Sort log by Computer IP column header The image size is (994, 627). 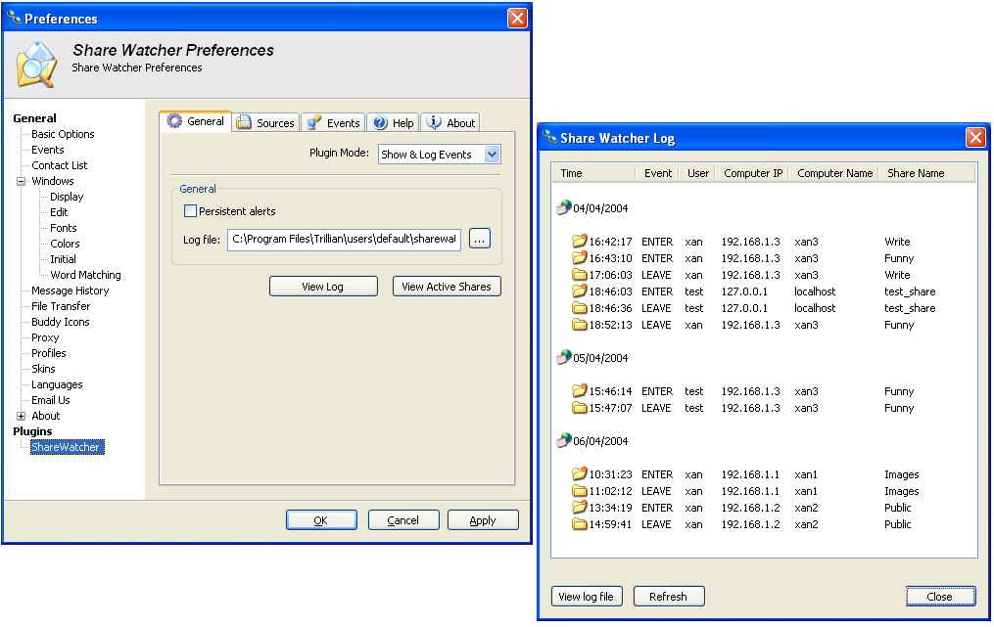(x=752, y=173)
